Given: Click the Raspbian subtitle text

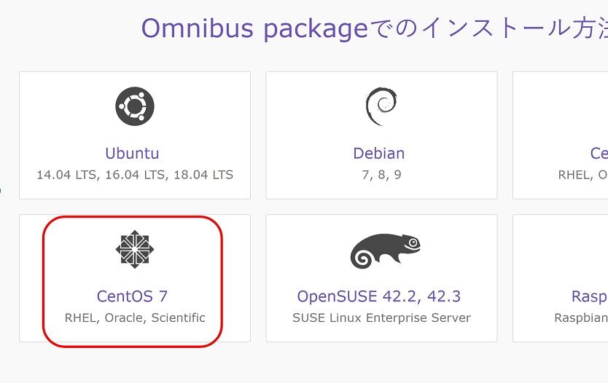Looking at the screenshot, I should [x=581, y=318].
